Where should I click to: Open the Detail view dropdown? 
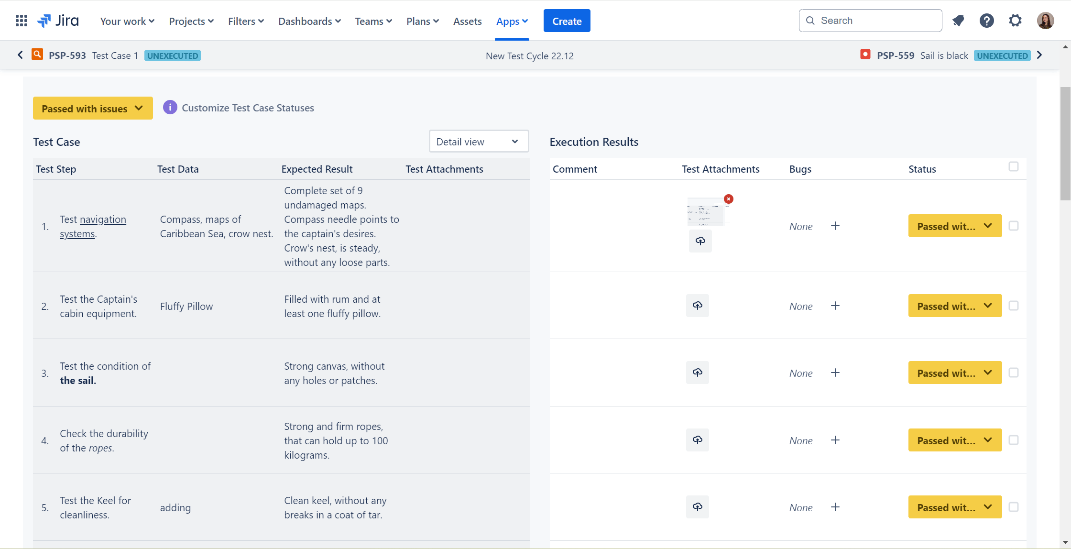tap(479, 142)
